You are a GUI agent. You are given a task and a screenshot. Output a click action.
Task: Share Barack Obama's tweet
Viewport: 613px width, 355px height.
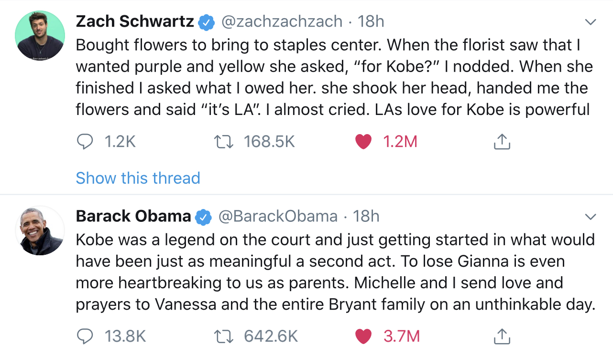tap(502, 336)
